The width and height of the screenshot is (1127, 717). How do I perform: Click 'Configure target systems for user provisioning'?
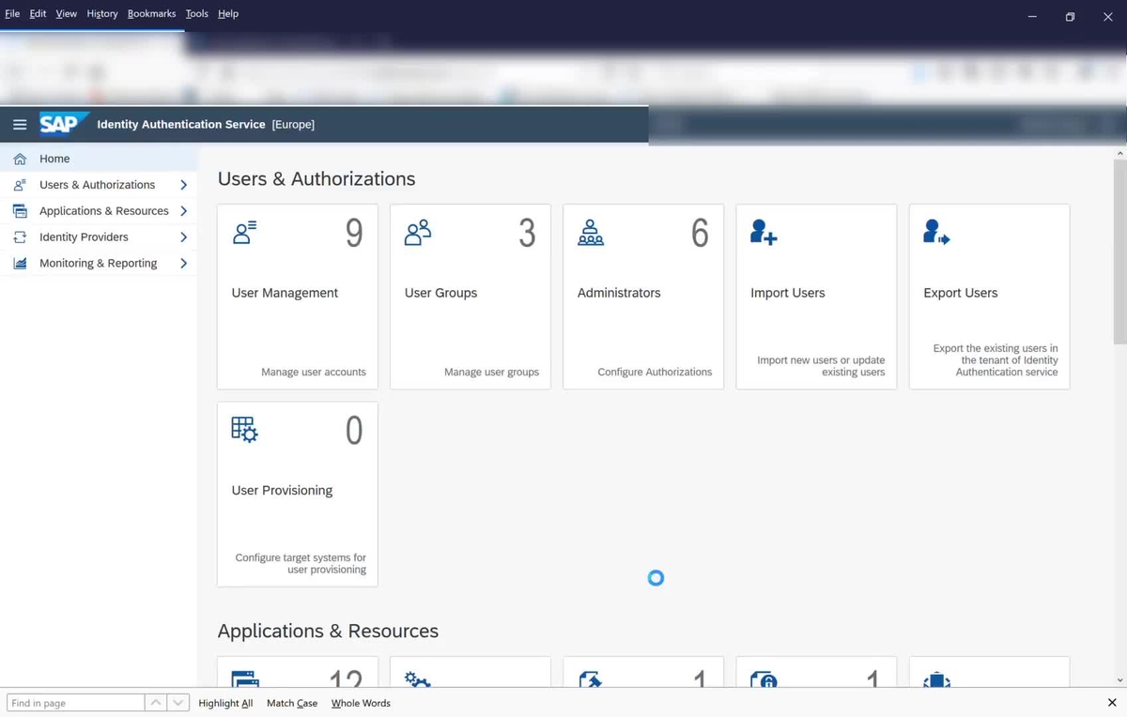coord(301,563)
